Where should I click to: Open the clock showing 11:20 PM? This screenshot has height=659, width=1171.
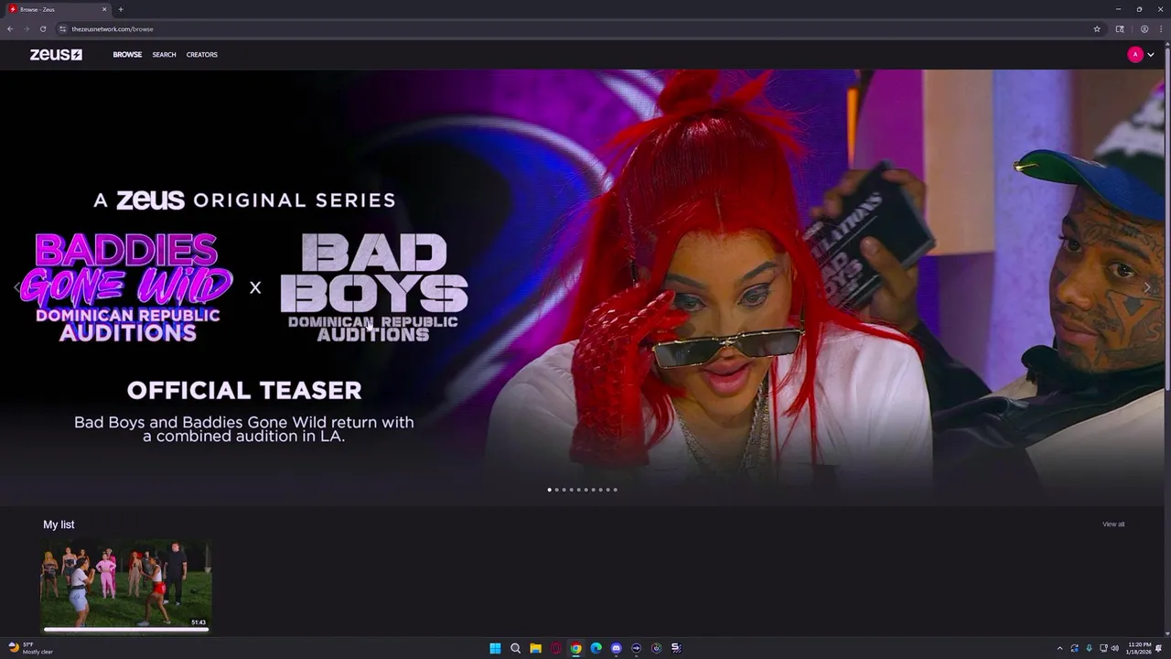pyautogui.click(x=1138, y=648)
